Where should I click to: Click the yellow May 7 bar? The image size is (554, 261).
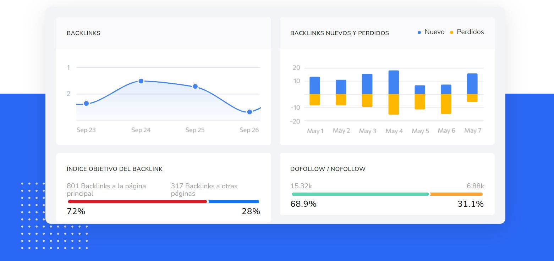coord(472,98)
